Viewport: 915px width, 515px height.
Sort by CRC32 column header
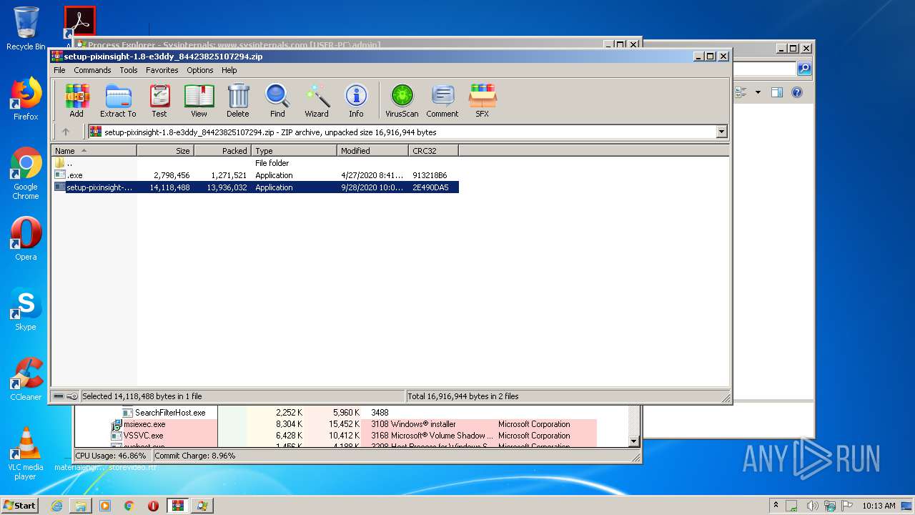[x=433, y=151]
